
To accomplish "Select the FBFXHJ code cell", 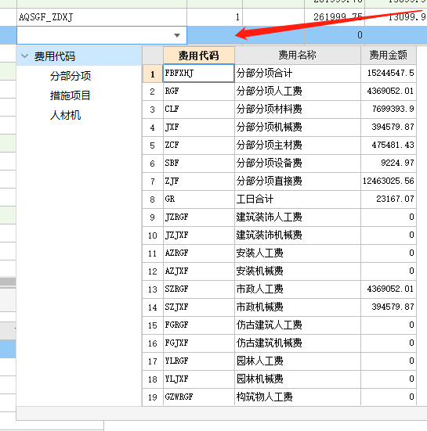I will tap(199, 73).
